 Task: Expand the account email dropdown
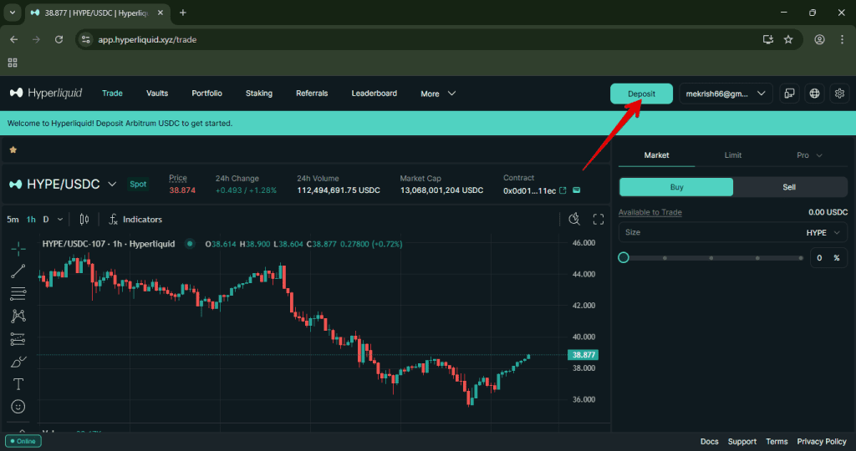726,94
